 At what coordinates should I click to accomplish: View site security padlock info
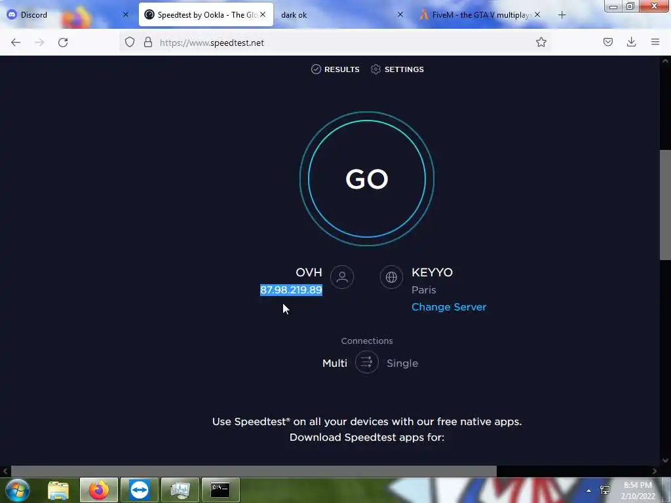(x=148, y=42)
